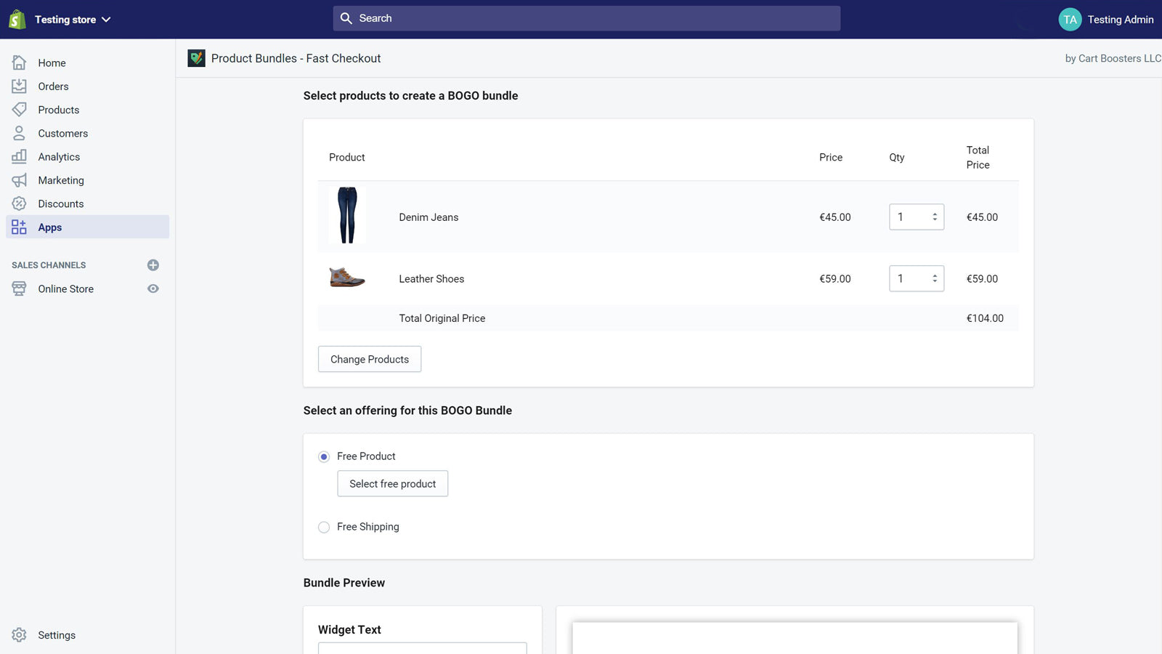The height and width of the screenshot is (654, 1162).
Task: Choose the Free Shipping radio option
Action: [324, 528]
